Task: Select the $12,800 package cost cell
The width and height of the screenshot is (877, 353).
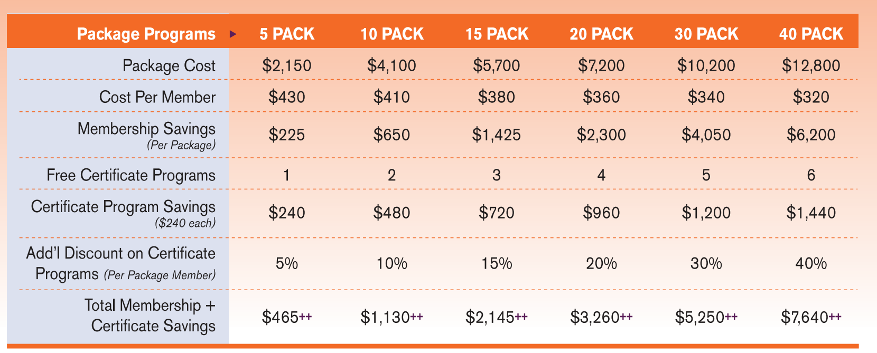Action: 811,65
